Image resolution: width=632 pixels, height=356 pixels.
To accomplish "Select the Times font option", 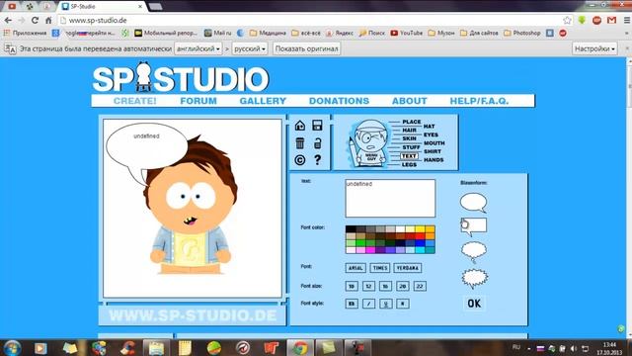I will pyautogui.click(x=379, y=268).
